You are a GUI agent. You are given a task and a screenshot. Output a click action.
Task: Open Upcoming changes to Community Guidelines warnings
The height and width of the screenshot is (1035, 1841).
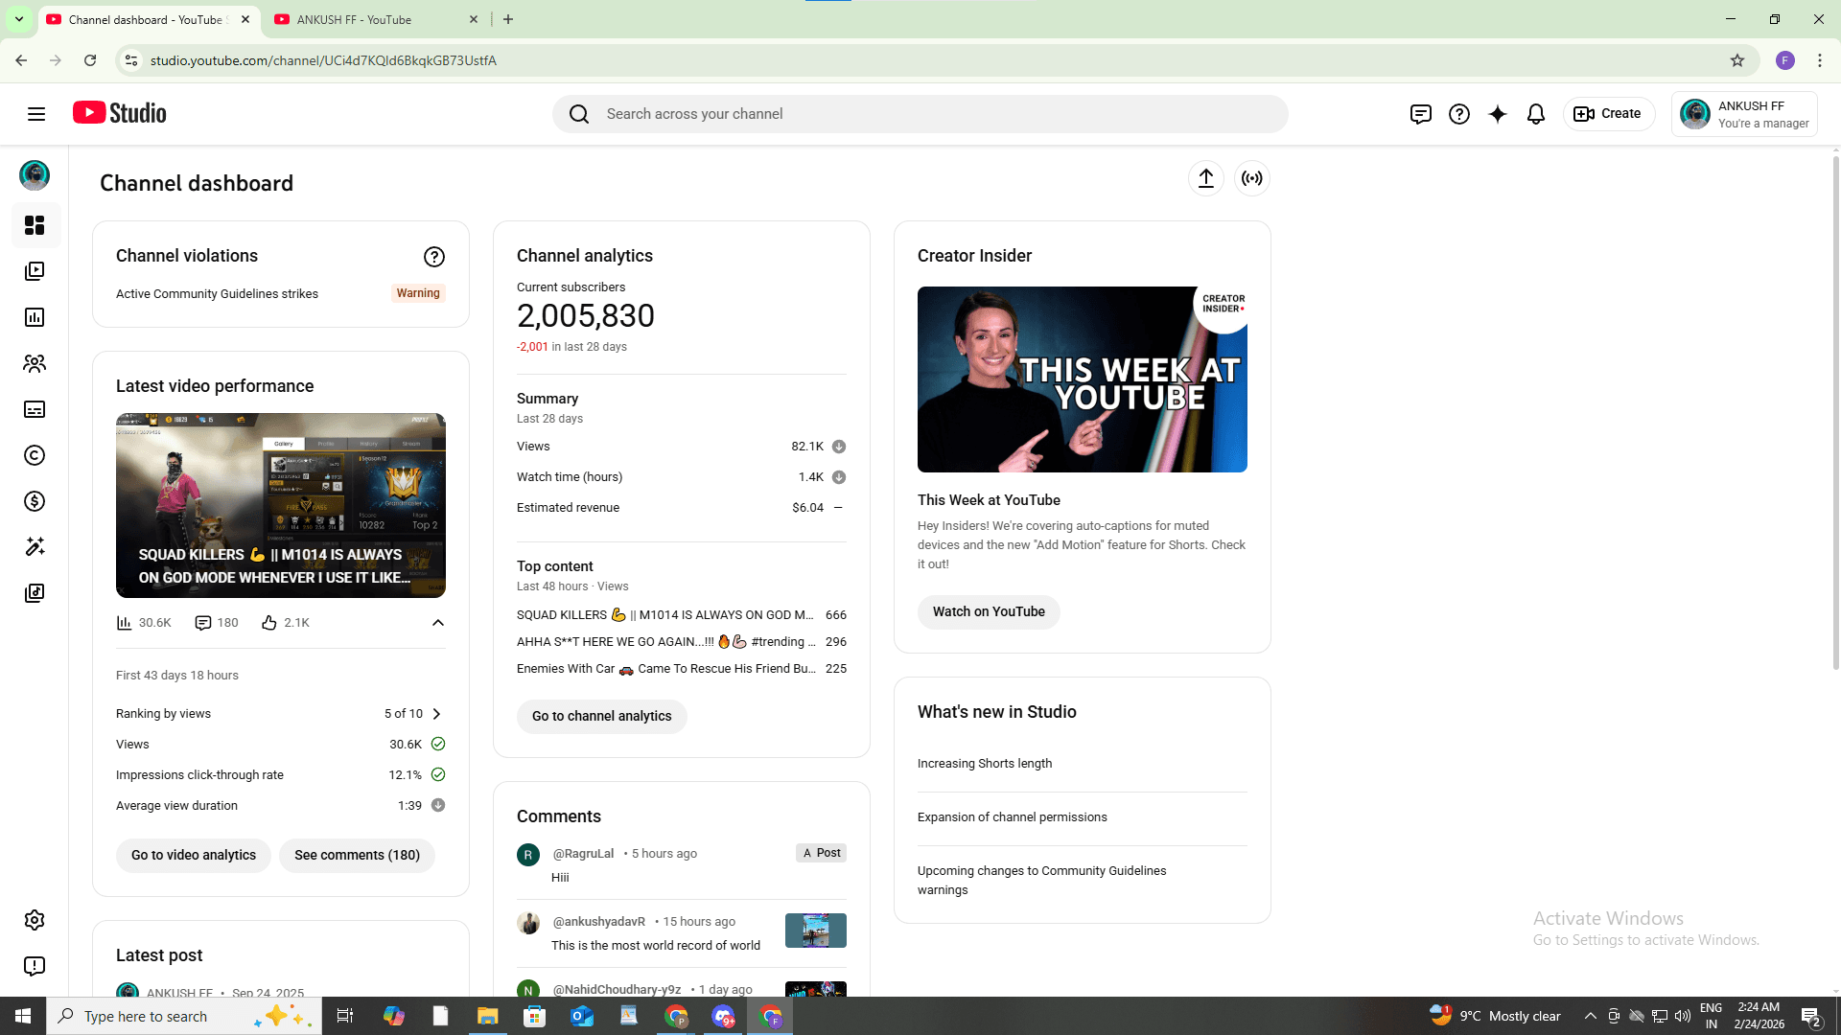coord(1042,881)
